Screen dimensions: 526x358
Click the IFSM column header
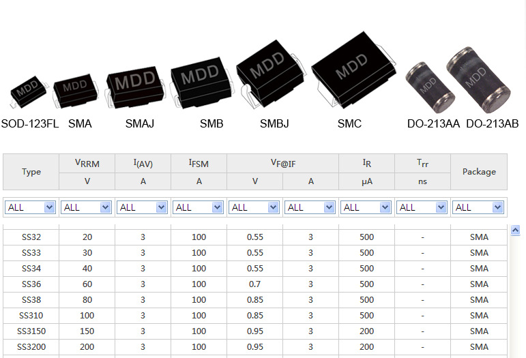tap(199, 164)
